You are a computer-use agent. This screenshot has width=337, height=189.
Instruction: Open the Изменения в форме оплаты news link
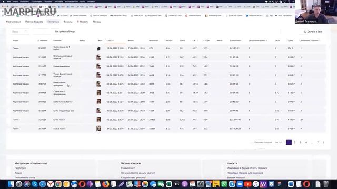tap(248, 168)
